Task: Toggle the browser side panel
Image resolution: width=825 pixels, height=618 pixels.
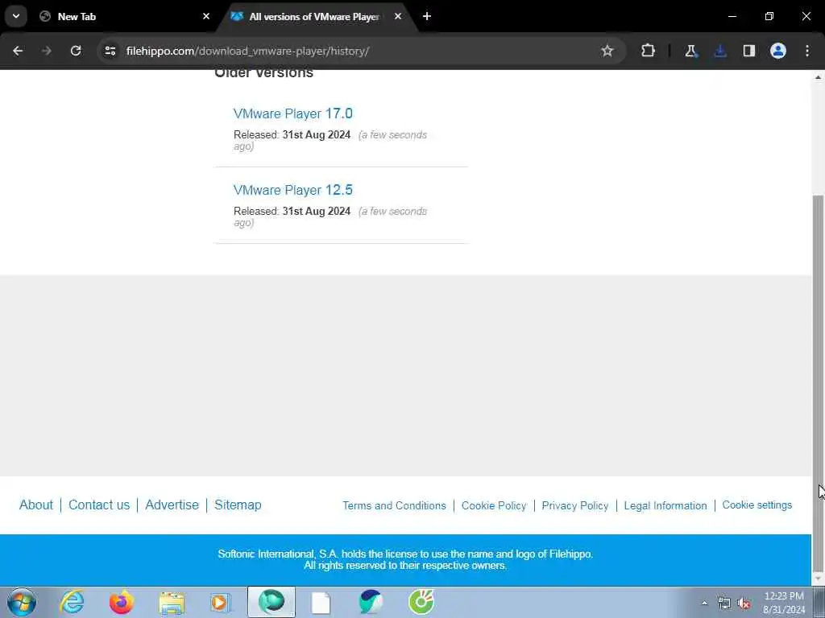Action: (749, 51)
